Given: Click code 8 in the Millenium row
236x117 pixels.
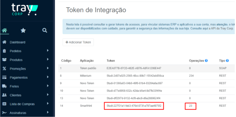Looking at the screenshot, I should tap(61, 76).
